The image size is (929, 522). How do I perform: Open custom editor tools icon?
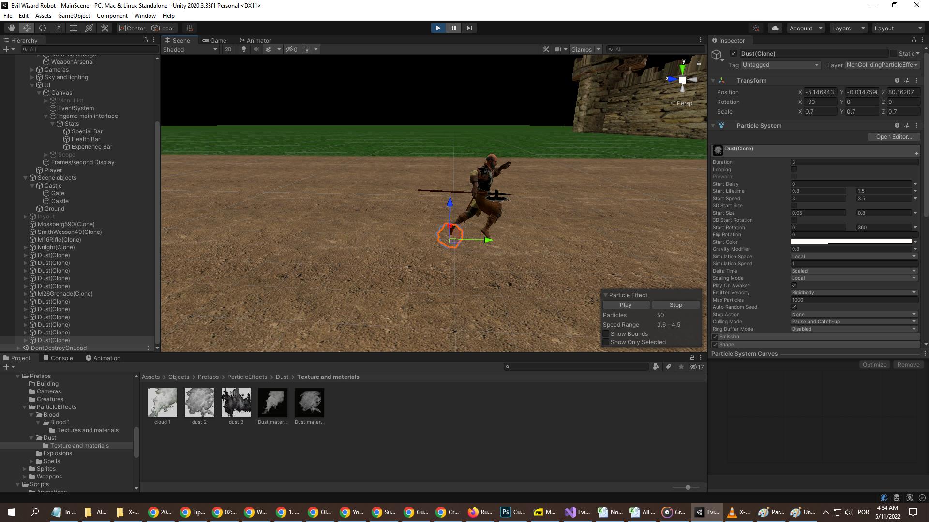pyautogui.click(x=105, y=28)
